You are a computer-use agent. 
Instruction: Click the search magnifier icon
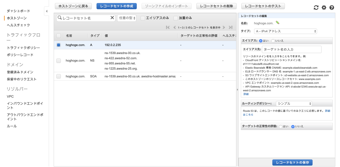[x=59, y=18]
